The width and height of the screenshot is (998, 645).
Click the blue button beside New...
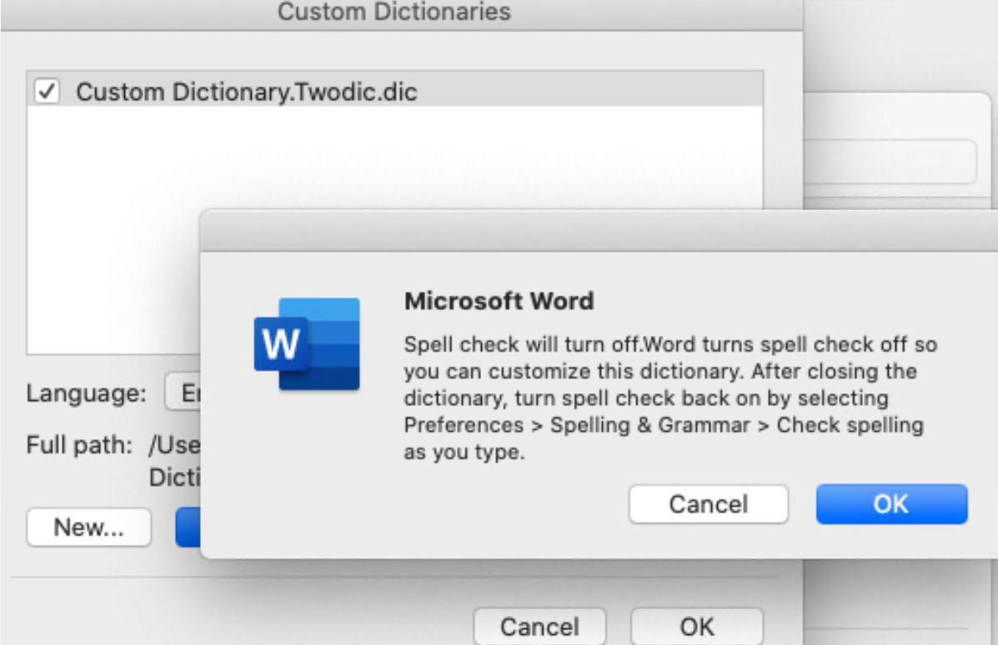[188, 527]
